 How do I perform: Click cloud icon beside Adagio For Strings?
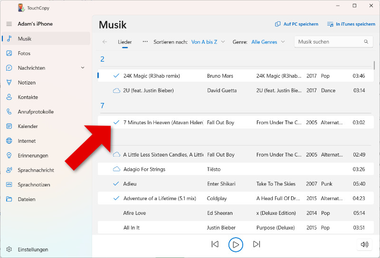point(116,169)
